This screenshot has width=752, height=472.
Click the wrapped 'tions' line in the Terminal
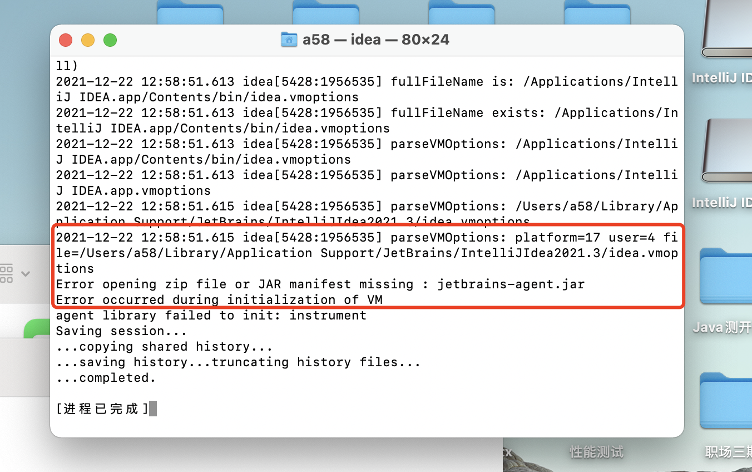pos(75,268)
